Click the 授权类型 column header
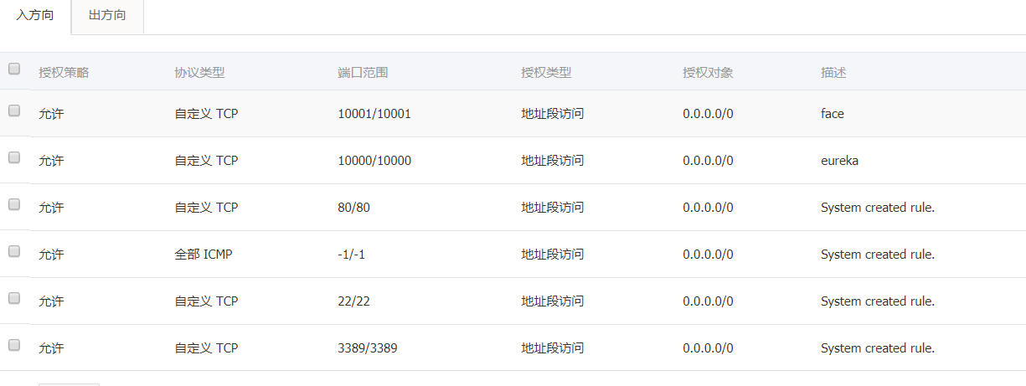1026x386 pixels. pyautogui.click(x=546, y=73)
